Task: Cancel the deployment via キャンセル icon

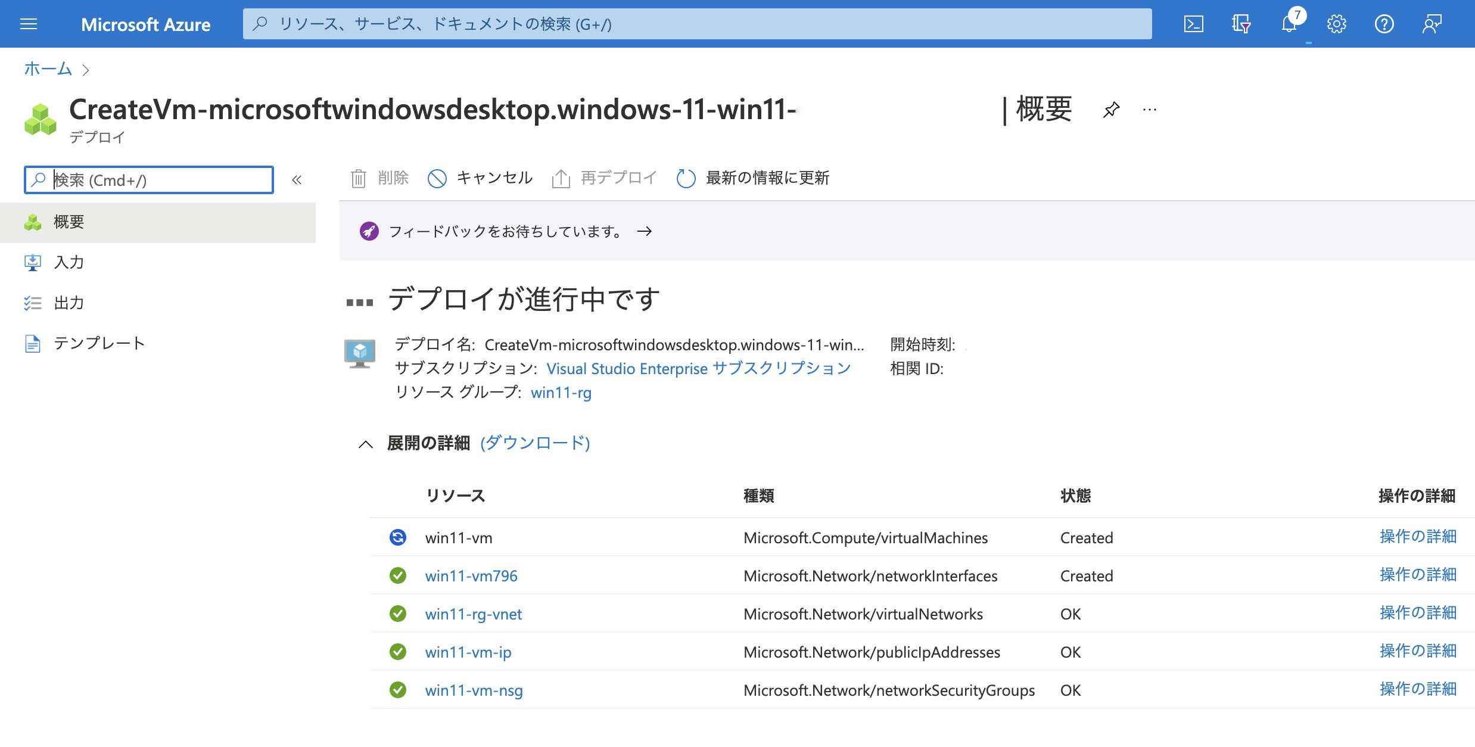Action: pos(438,178)
